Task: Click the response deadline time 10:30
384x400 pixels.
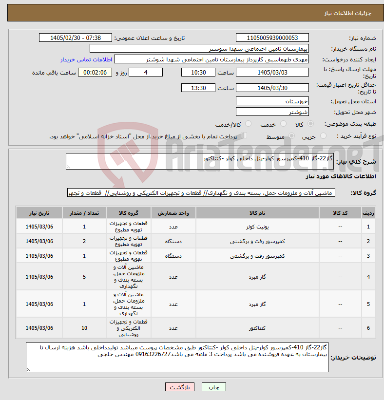Action: point(198,73)
